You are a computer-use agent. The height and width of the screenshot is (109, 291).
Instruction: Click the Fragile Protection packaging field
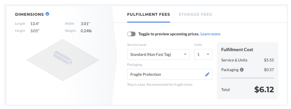click(170, 74)
